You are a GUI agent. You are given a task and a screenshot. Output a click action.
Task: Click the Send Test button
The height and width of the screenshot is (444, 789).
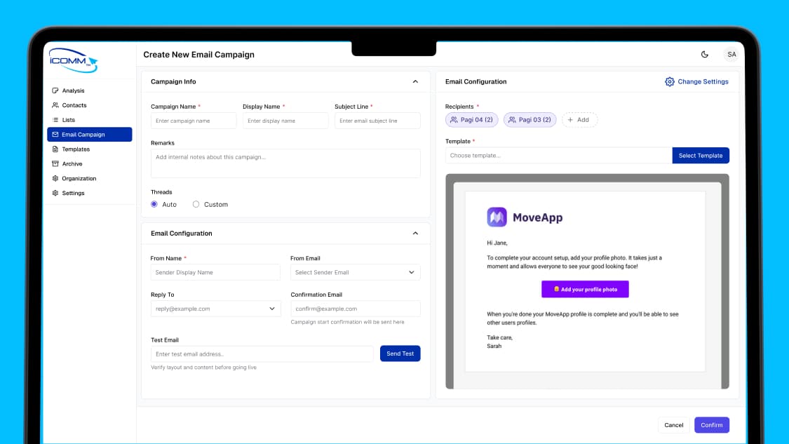tap(400, 354)
